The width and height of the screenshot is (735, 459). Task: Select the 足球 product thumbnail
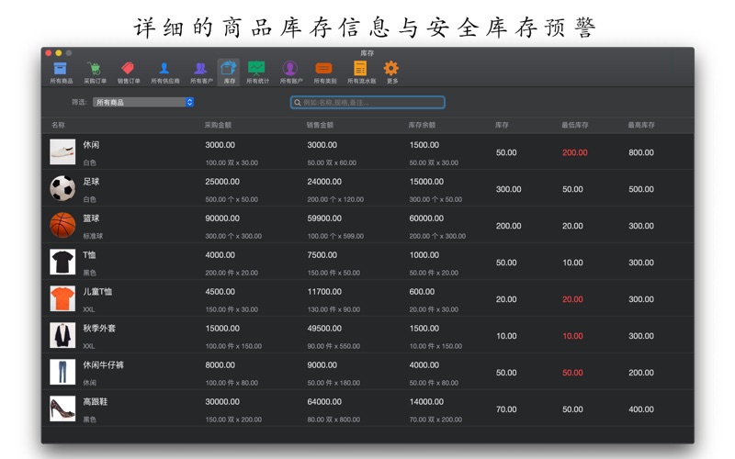[62, 188]
